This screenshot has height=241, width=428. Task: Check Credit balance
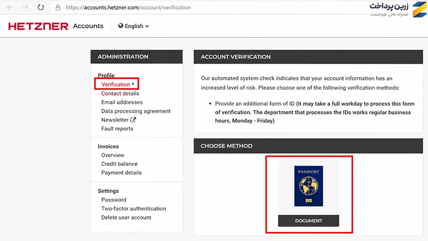coord(119,164)
